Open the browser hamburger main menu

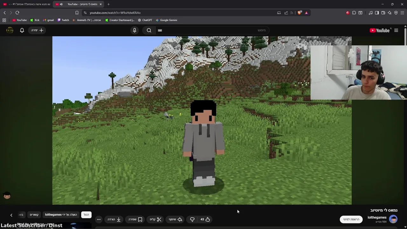point(402,13)
